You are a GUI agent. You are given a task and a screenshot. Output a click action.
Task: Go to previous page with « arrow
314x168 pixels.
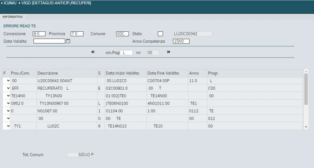pos(93,52)
